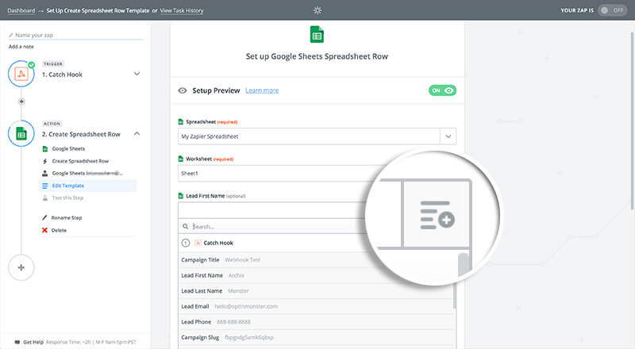Click the sheet icon beside Spreadsheet label
635x349 pixels.
tap(181, 122)
